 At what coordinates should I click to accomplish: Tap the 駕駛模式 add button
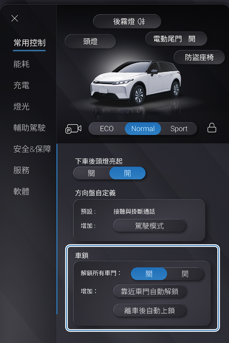[x=149, y=226]
